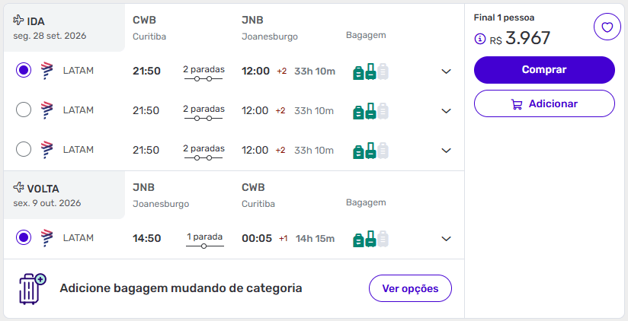The height and width of the screenshot is (321, 628).
Task: Click baggage icons of second outbound flight
Action: click(370, 111)
